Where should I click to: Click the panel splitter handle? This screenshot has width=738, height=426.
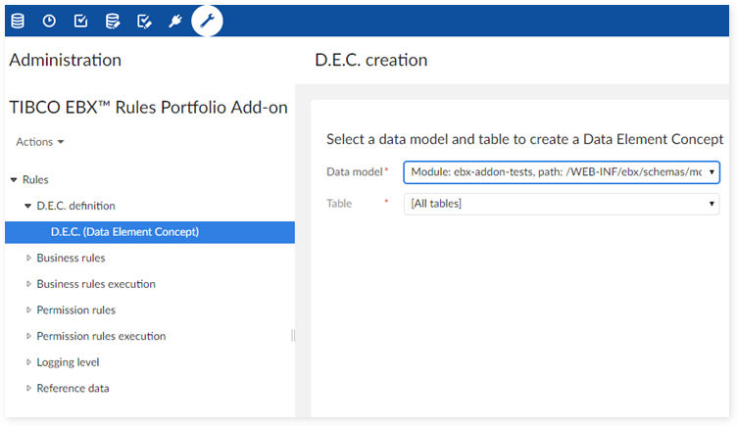click(293, 335)
